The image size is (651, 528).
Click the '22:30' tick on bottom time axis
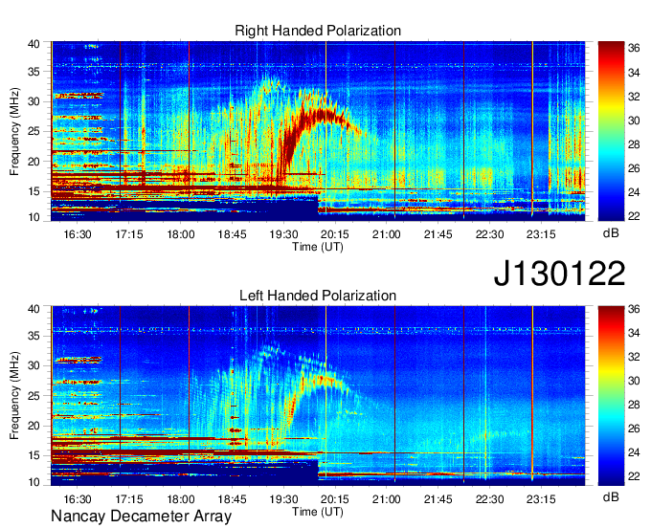(x=489, y=499)
